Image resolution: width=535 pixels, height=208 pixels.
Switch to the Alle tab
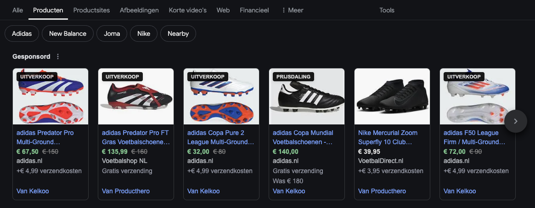pyautogui.click(x=18, y=10)
